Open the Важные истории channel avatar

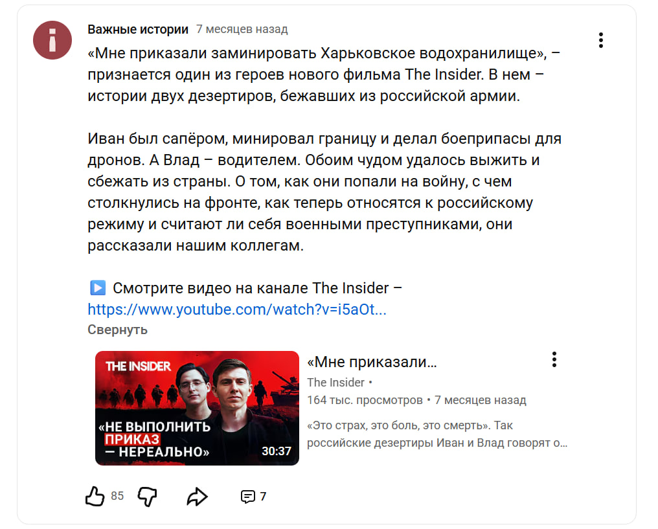pyautogui.click(x=52, y=40)
